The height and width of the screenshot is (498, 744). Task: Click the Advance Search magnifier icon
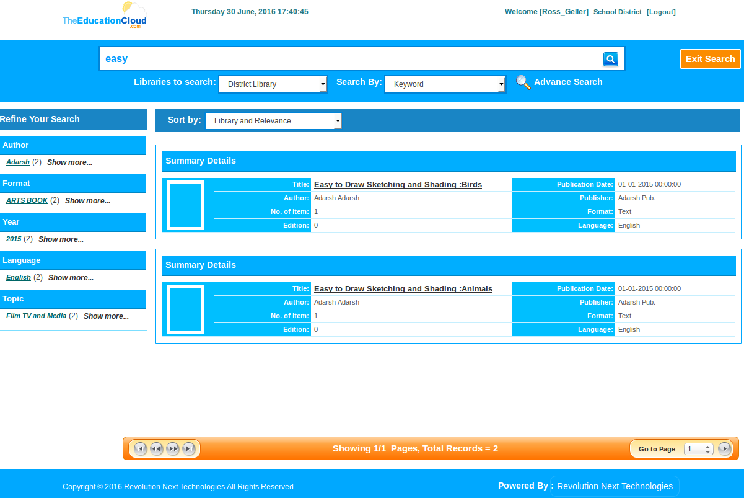(x=523, y=82)
